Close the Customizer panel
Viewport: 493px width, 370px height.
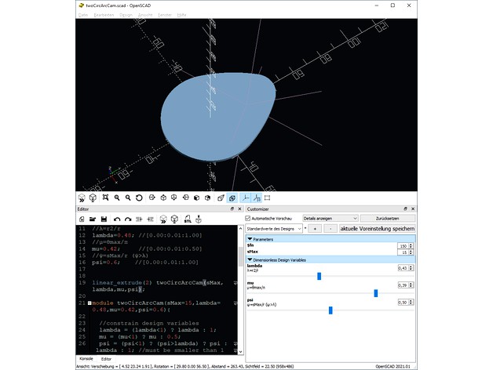[413, 209]
